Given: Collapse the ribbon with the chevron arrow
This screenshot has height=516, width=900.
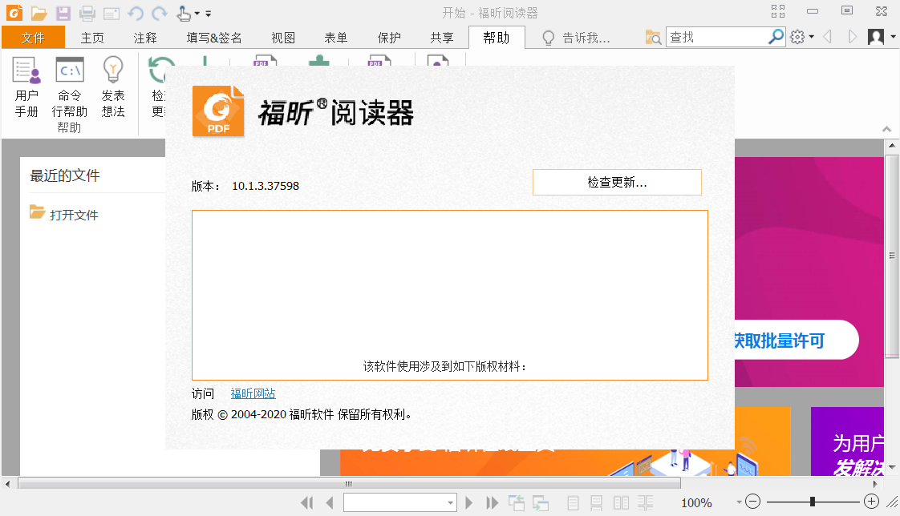Looking at the screenshot, I should pos(887,130).
